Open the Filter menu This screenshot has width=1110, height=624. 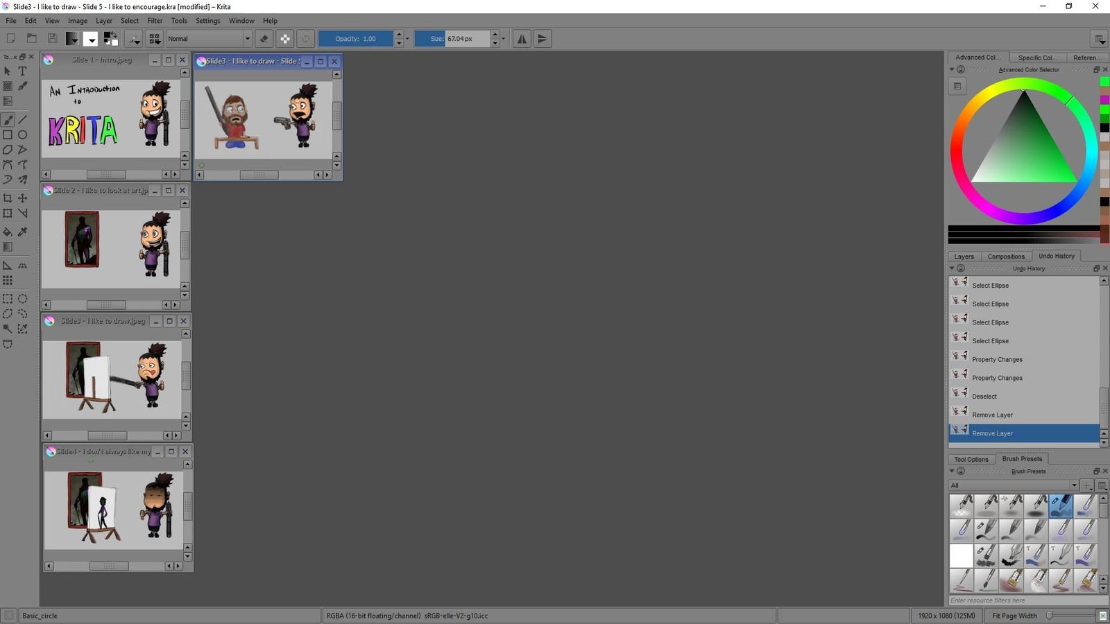[x=155, y=21]
